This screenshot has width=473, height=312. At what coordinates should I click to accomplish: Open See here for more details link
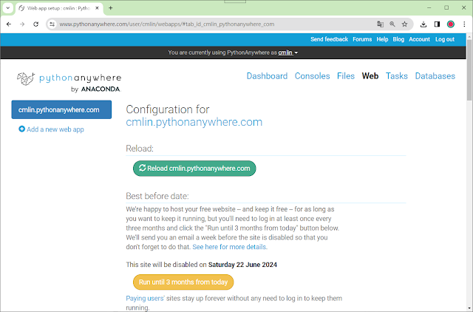[229, 247]
